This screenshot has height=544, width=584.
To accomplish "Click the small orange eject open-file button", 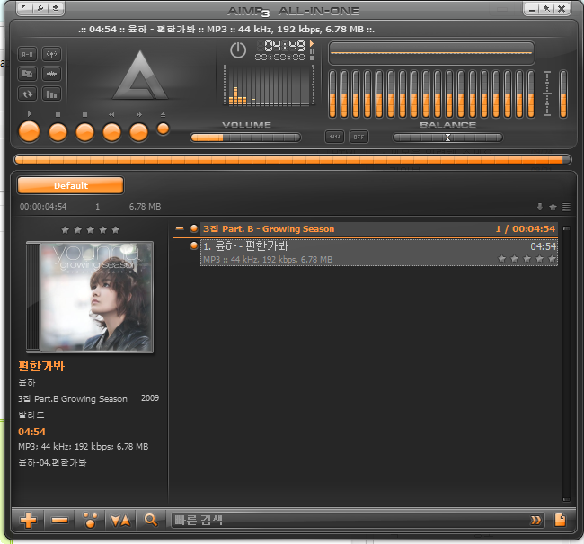I will pos(164,129).
